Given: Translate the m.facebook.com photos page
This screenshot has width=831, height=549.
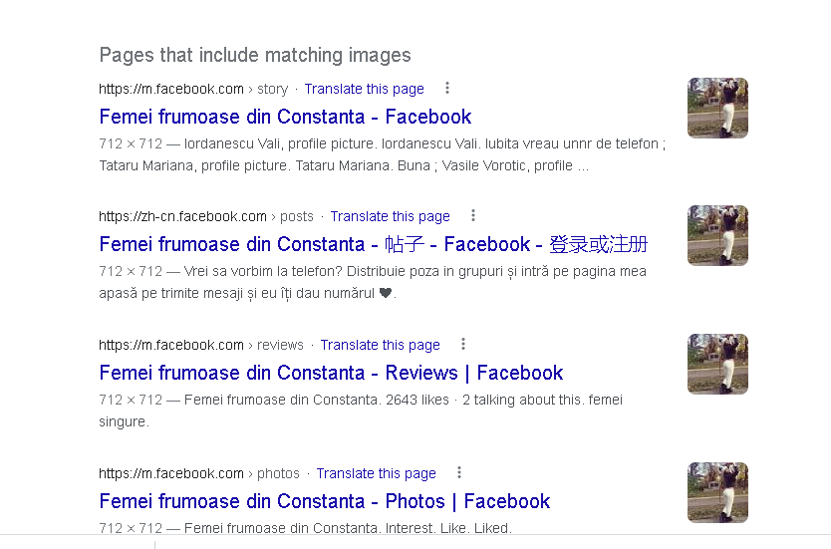Looking at the screenshot, I should coord(377,473).
